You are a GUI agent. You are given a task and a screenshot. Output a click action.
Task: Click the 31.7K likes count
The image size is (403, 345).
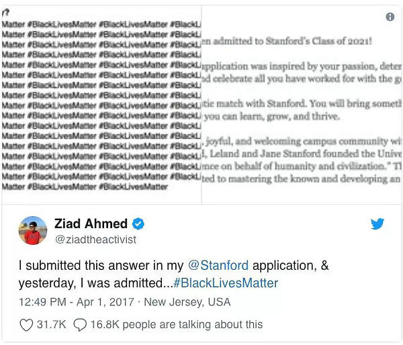tap(52, 324)
